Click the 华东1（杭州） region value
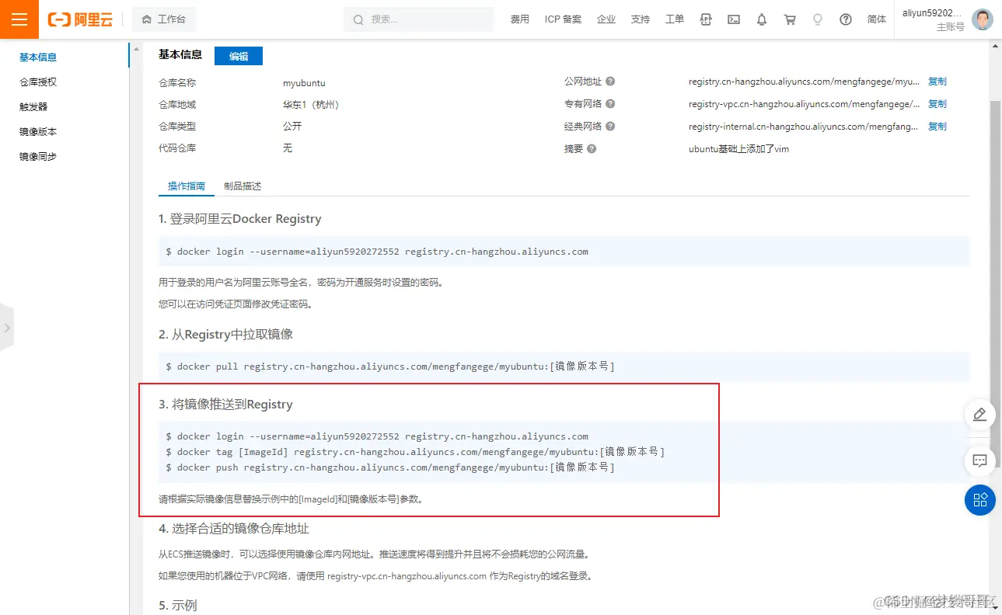The height and width of the screenshot is (615, 1002). pyautogui.click(x=312, y=104)
